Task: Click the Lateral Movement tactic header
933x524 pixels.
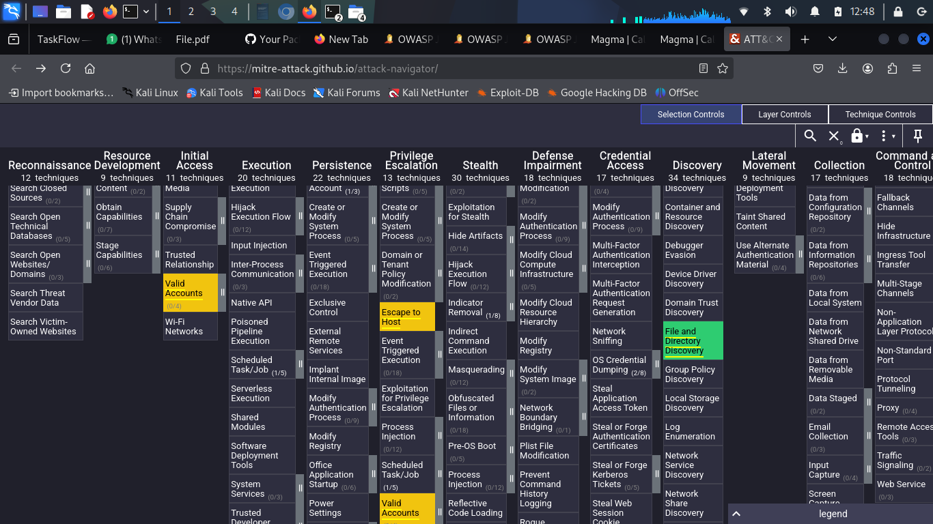Action: (769, 160)
